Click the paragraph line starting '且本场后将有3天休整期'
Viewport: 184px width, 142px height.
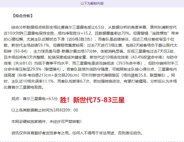tap(91, 57)
